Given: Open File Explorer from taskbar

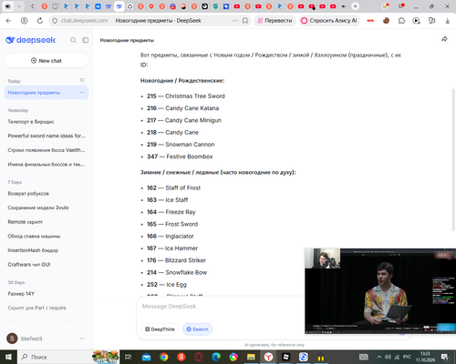Looking at the screenshot, I should pos(251,357).
